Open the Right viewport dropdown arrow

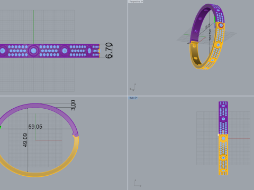(136, 98)
